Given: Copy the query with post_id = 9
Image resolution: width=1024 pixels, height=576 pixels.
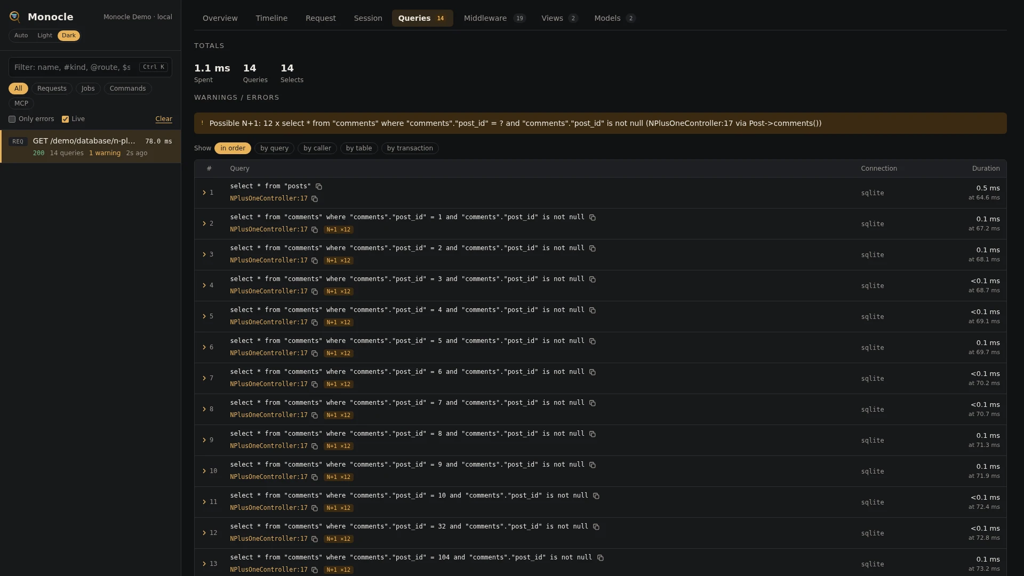Looking at the screenshot, I should (x=593, y=465).
